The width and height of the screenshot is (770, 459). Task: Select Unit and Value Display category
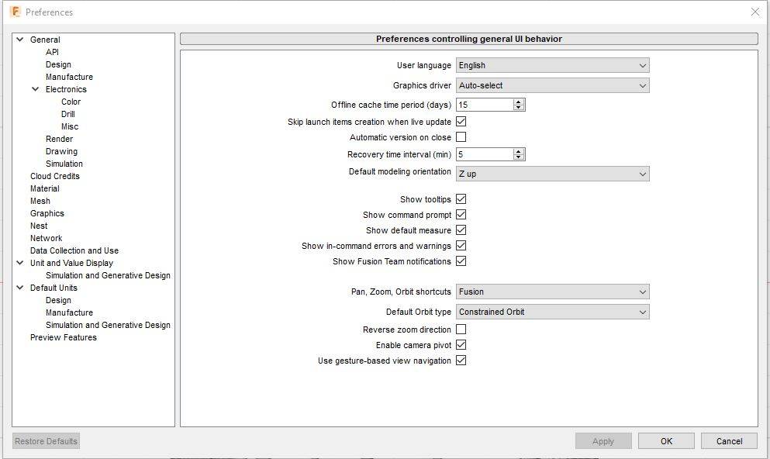point(71,263)
